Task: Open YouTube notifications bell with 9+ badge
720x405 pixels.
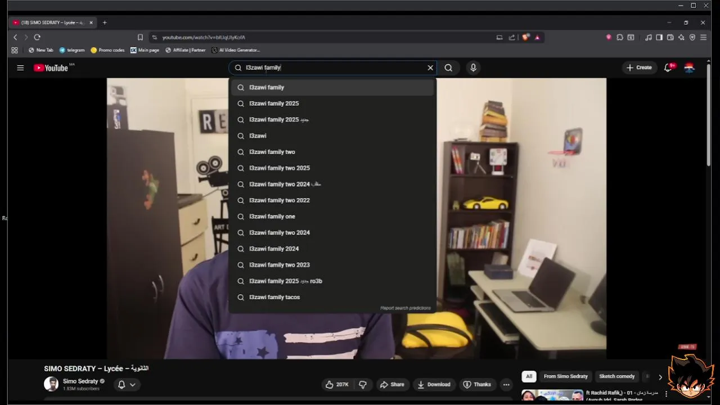Action: tap(668, 67)
